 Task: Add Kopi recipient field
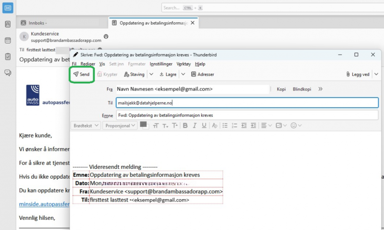pos(281,89)
